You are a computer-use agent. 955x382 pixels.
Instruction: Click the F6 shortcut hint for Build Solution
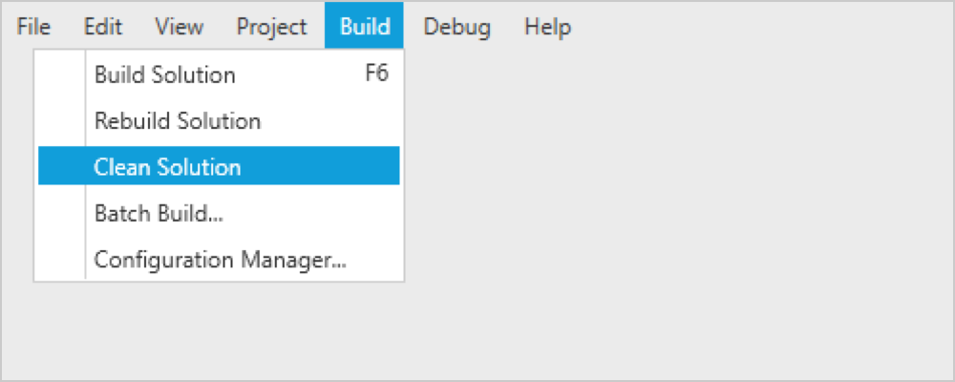(376, 74)
